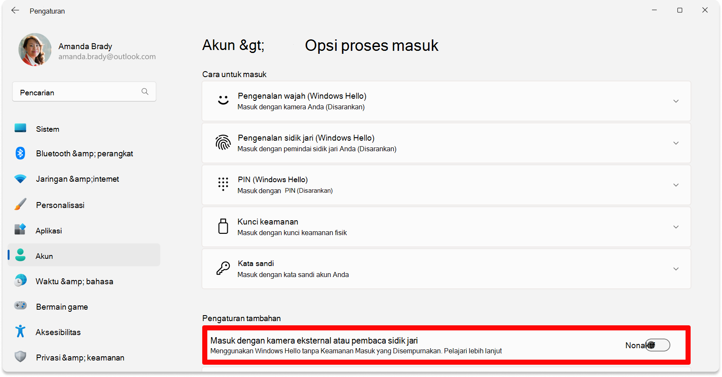Click the Wi-Fi network icon
This screenshot has width=722, height=377.
coord(20,179)
